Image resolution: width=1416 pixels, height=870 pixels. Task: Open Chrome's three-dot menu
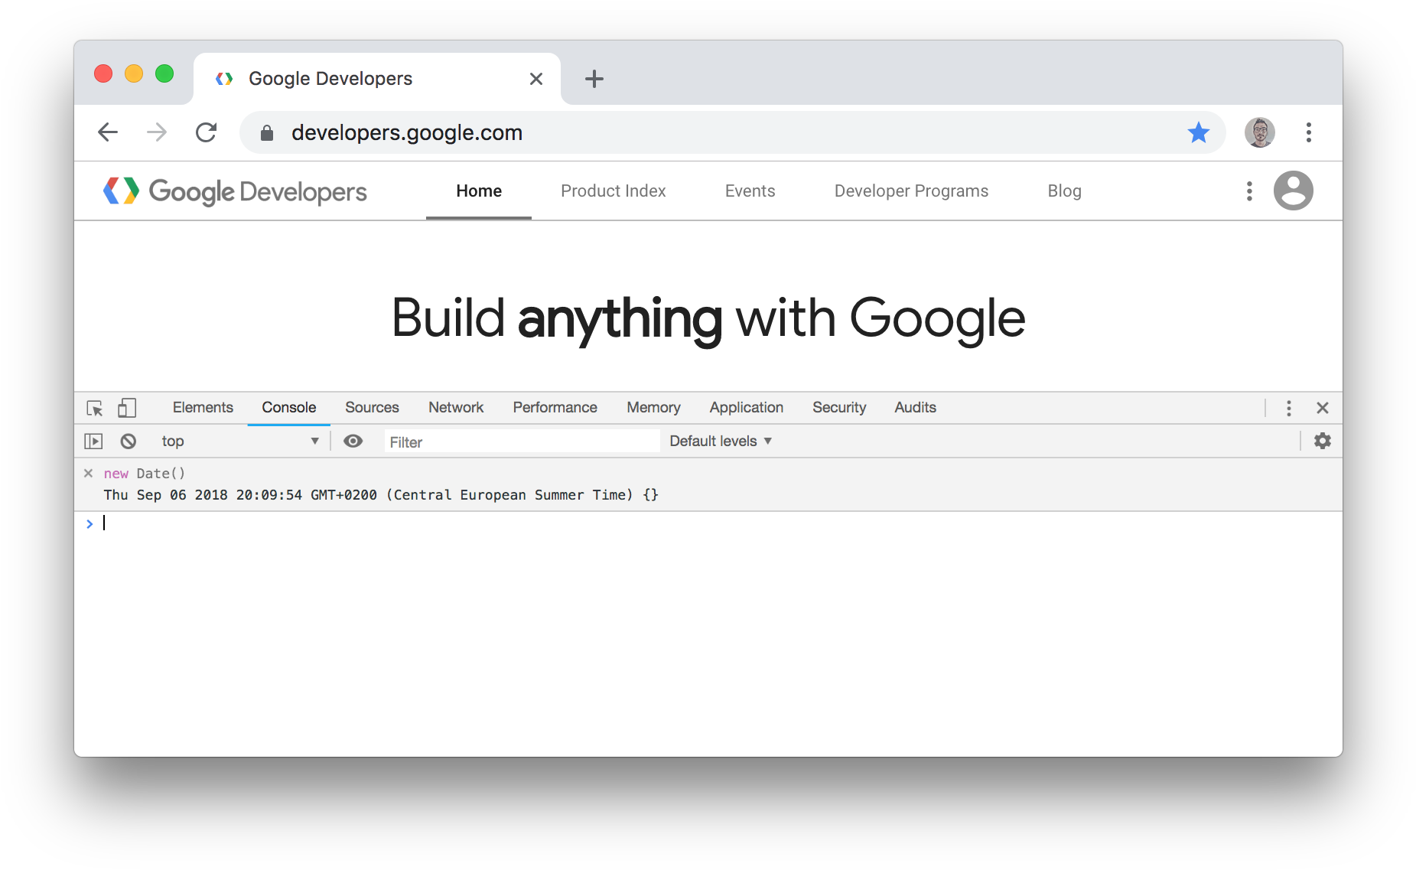tap(1309, 132)
